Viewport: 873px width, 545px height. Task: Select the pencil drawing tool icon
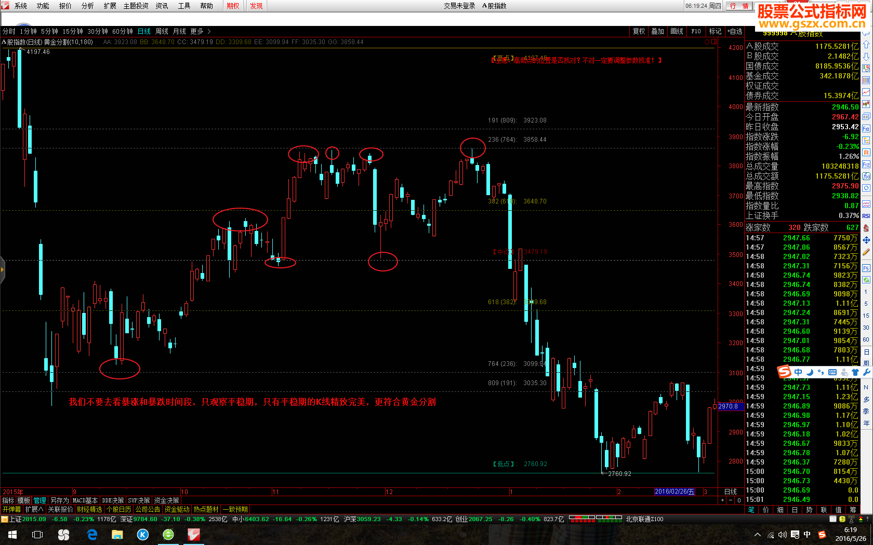tap(866, 252)
